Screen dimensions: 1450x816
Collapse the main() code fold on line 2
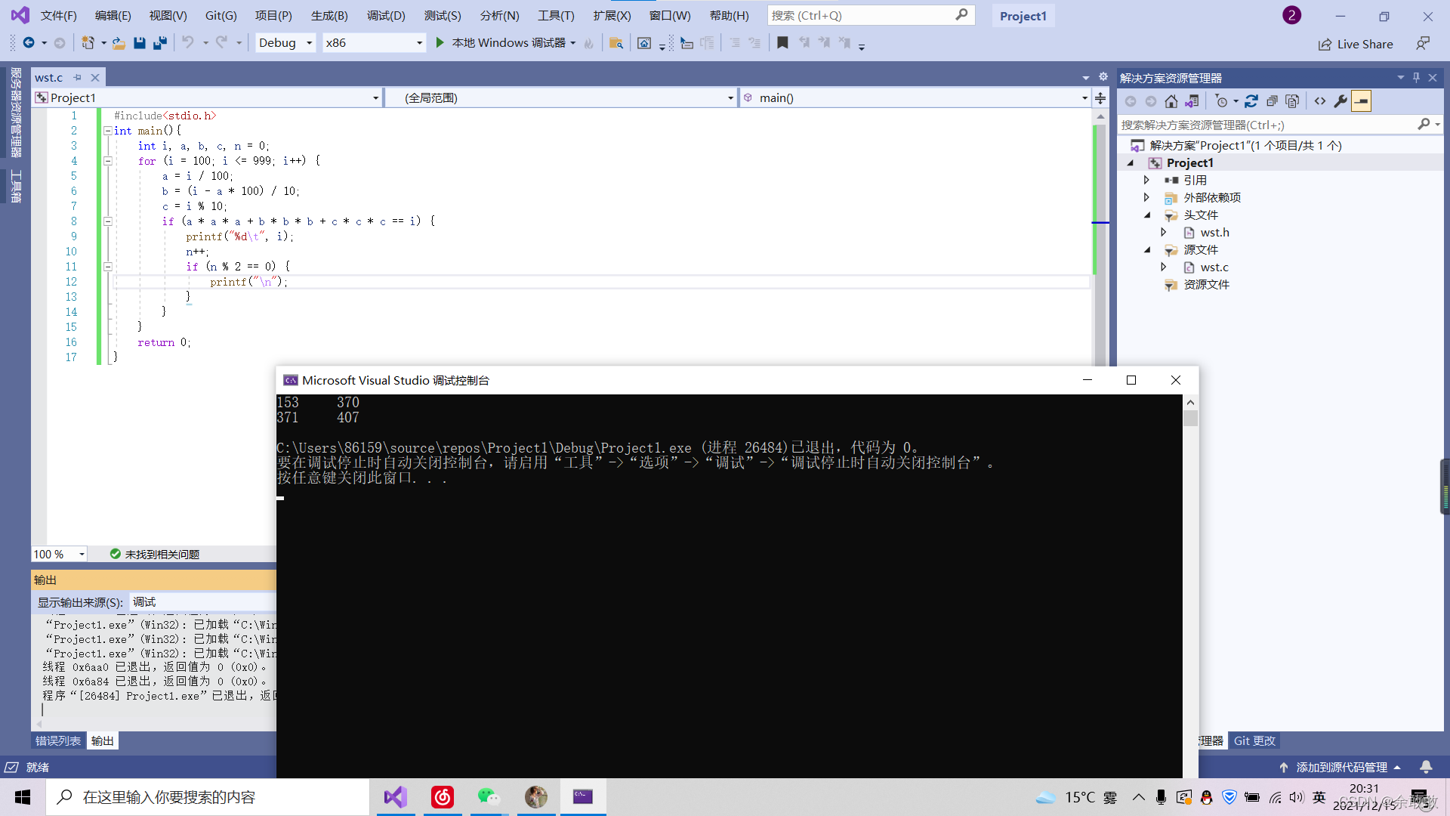107,131
